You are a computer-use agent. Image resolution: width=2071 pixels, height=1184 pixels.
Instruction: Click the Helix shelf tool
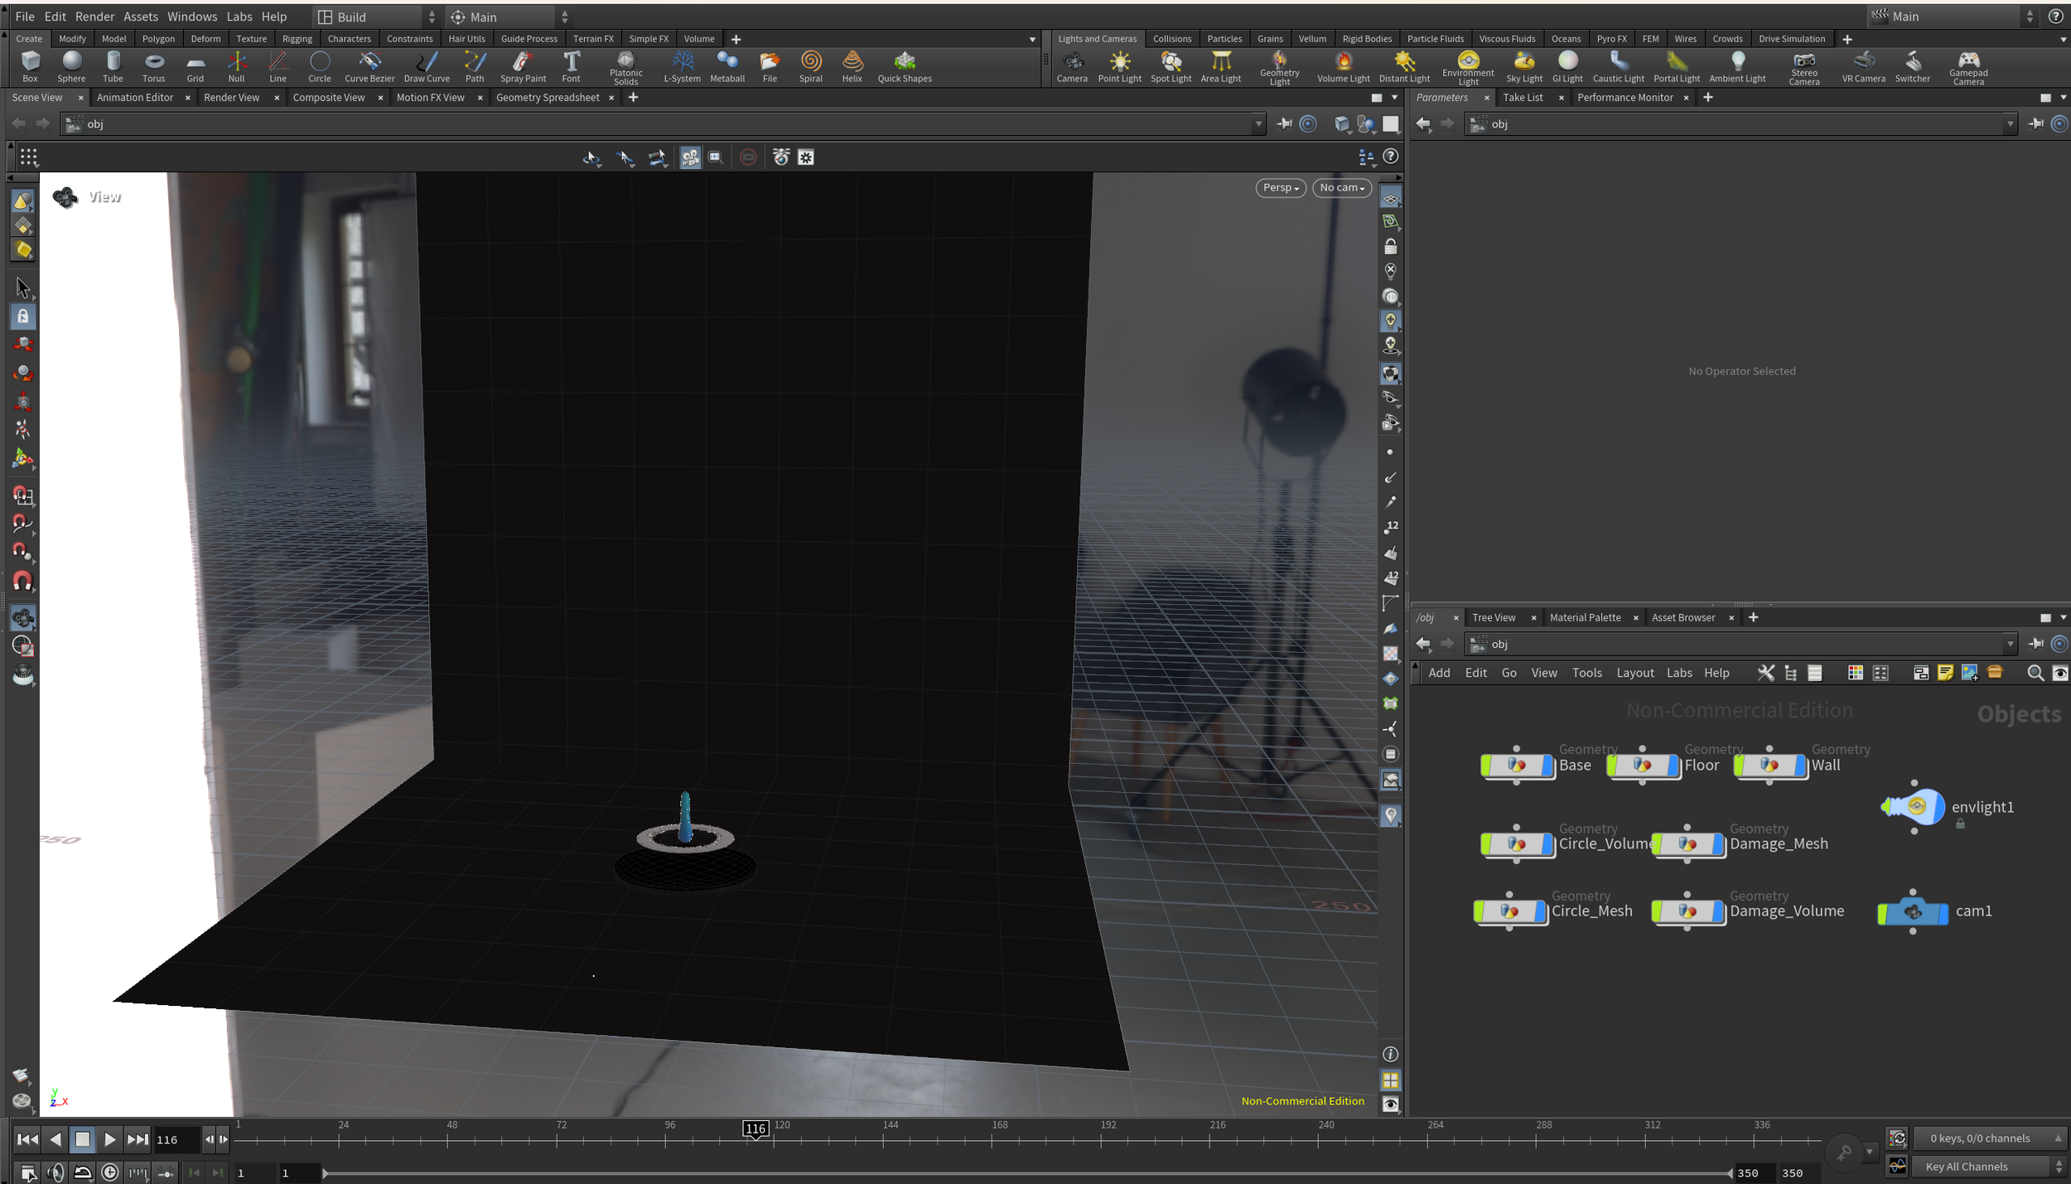tap(852, 66)
